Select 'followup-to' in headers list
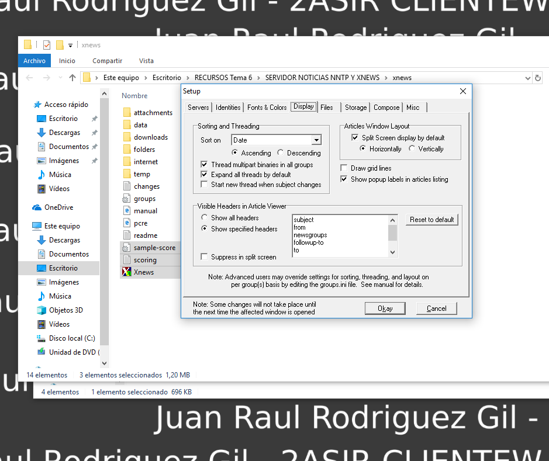Image resolution: width=549 pixels, height=461 pixels. [309, 242]
